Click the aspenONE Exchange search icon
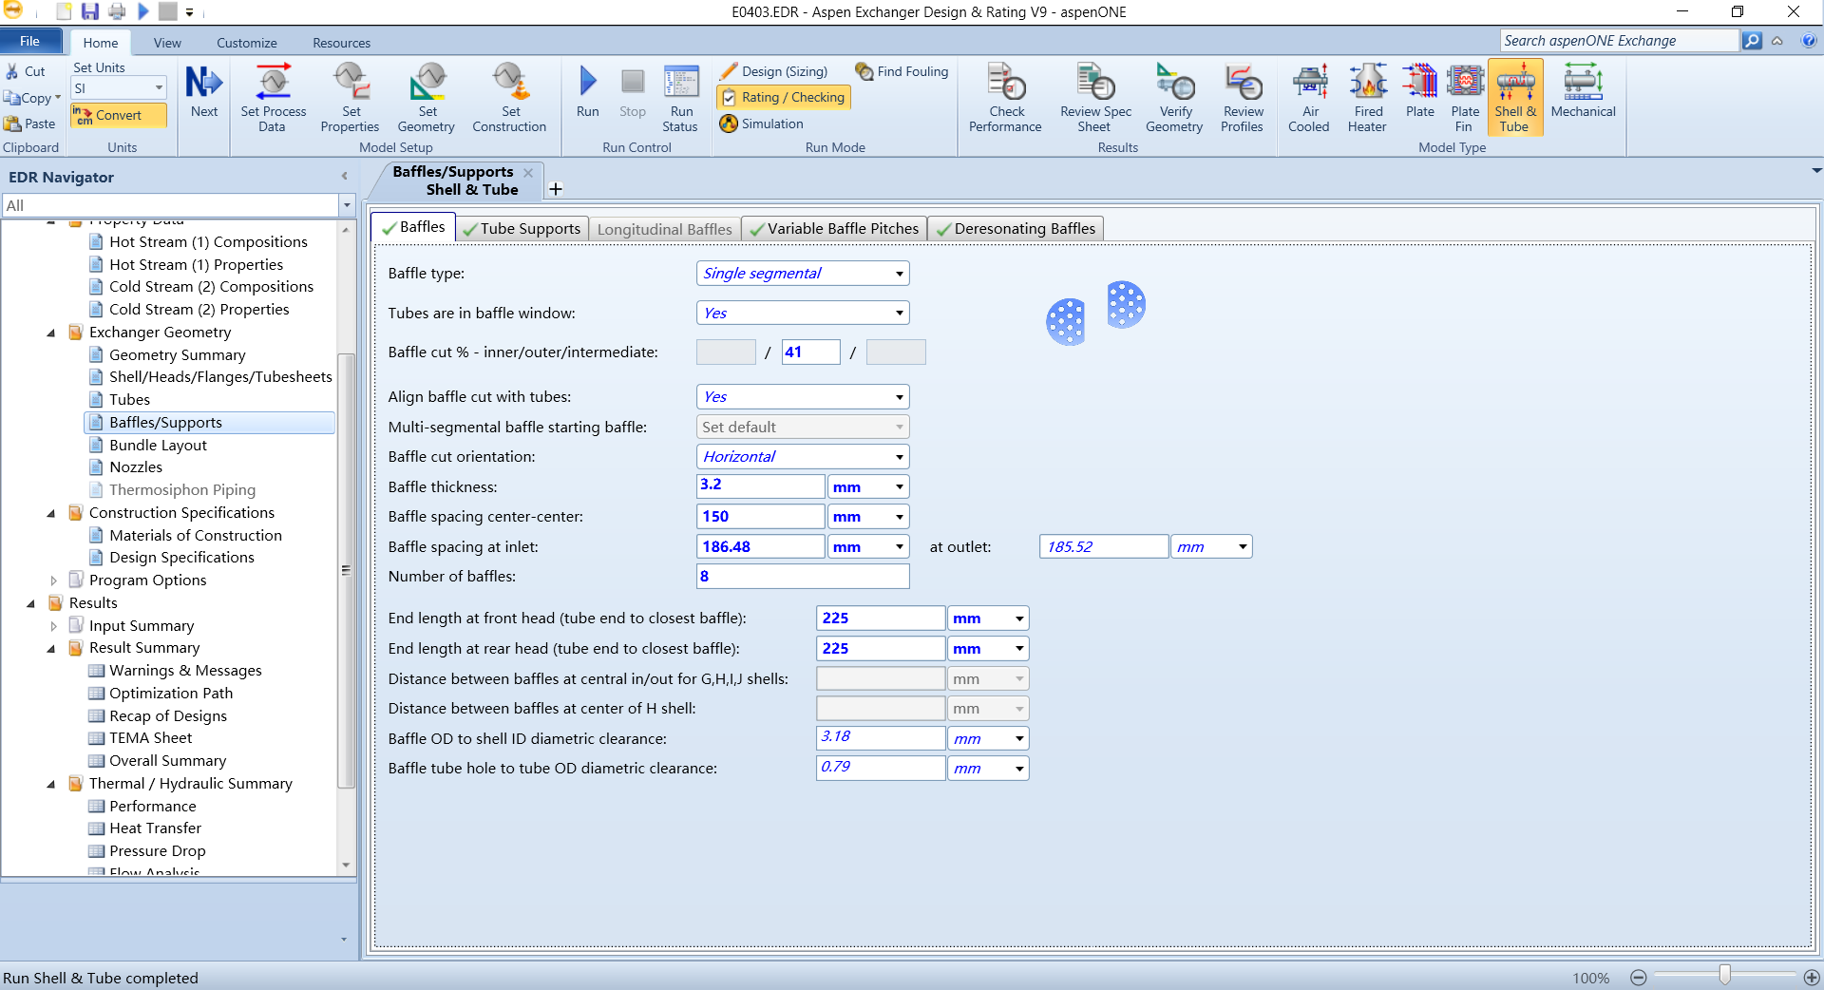This screenshot has height=990, width=1824. click(x=1752, y=41)
